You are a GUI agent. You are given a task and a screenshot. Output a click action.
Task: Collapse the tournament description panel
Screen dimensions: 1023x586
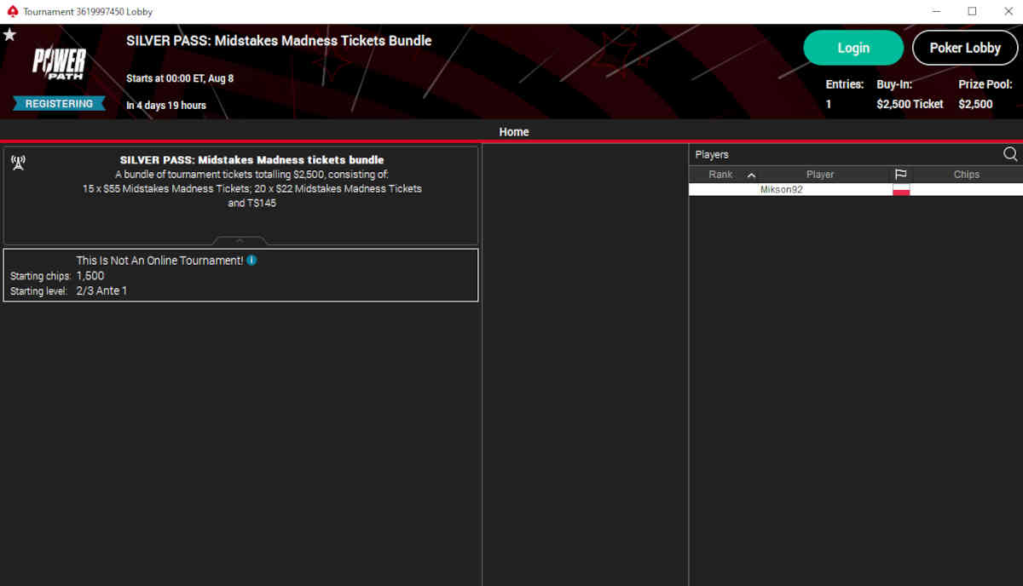point(240,241)
